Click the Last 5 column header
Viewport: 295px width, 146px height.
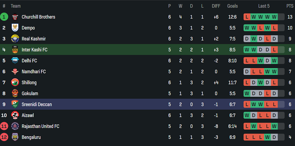264,6
